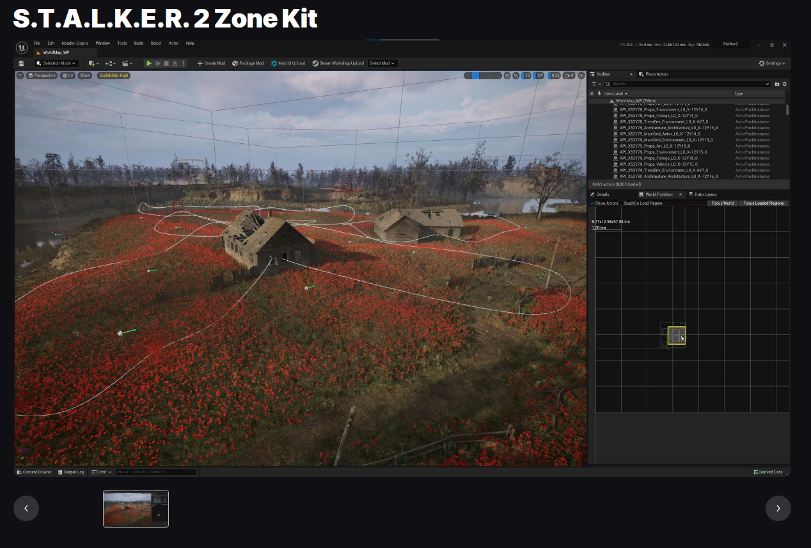Open the Perspective viewport mode menu
Screen dimensions: 811x548
pyautogui.click(x=42, y=75)
